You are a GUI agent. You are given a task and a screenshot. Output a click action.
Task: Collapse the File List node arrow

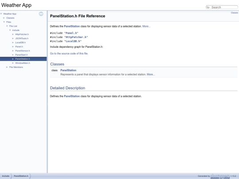[7, 26]
